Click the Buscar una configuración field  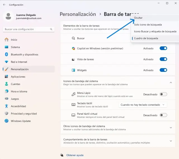27,29
